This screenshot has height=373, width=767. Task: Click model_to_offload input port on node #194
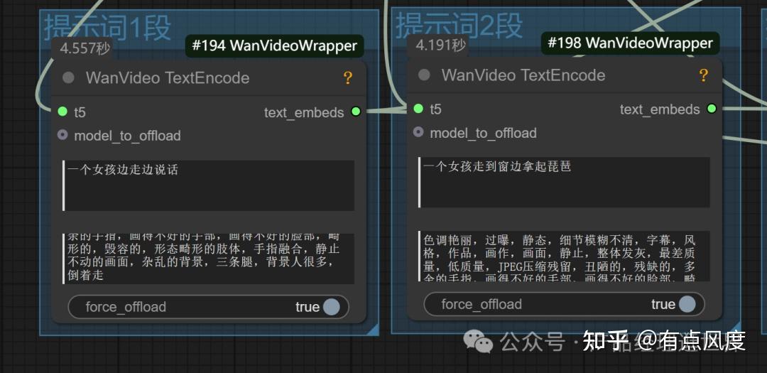coord(62,134)
